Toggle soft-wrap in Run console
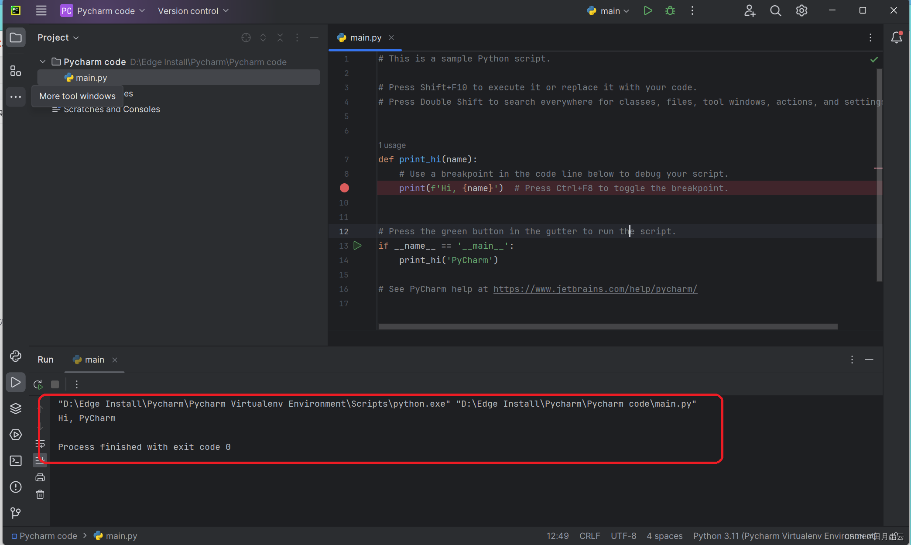This screenshot has width=911, height=545. point(40,444)
